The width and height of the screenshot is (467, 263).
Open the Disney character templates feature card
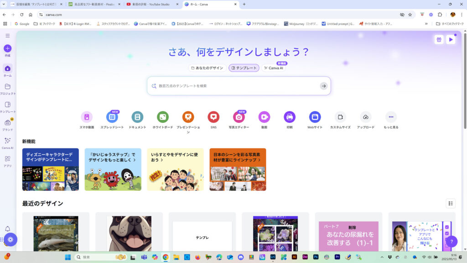click(51, 169)
